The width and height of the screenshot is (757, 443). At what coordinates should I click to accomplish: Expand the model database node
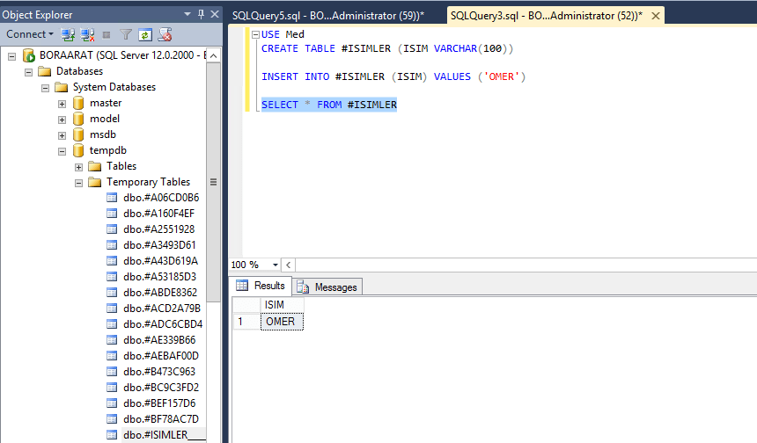coord(62,120)
